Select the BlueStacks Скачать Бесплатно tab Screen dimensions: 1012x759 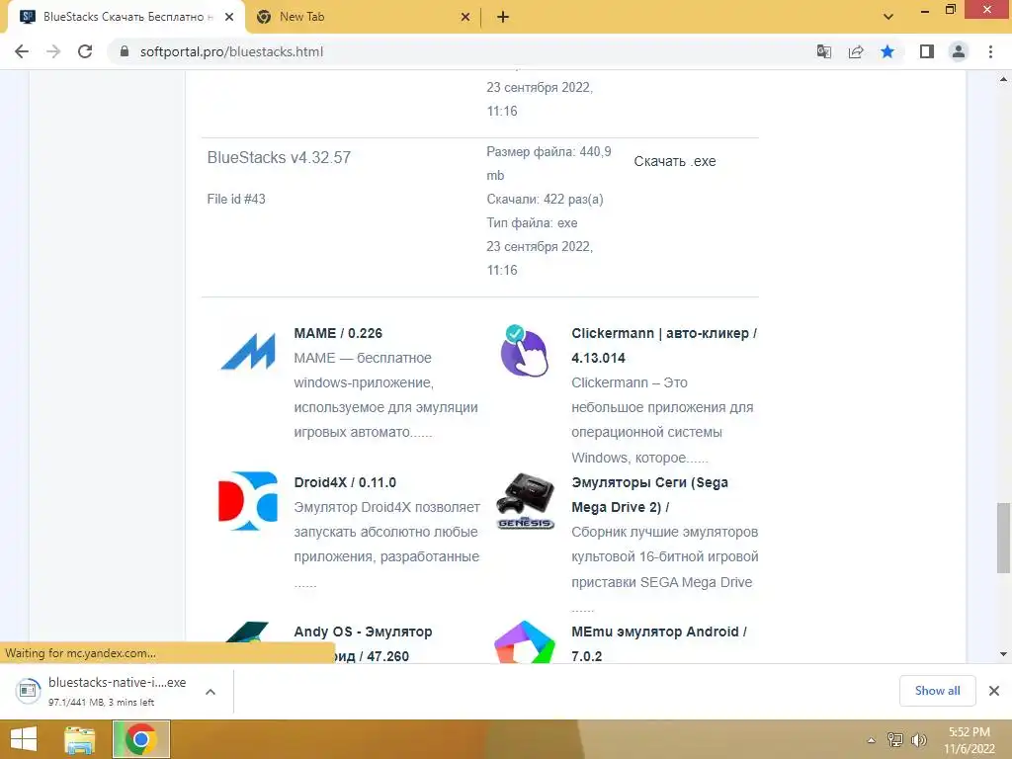[126, 17]
